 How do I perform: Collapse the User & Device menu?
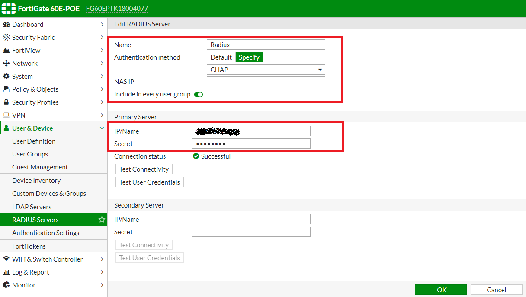point(102,128)
